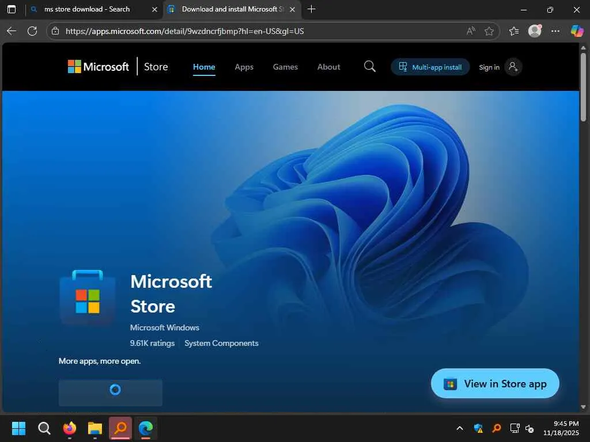
Task: Open the Edge profile avatar
Action: click(x=535, y=31)
